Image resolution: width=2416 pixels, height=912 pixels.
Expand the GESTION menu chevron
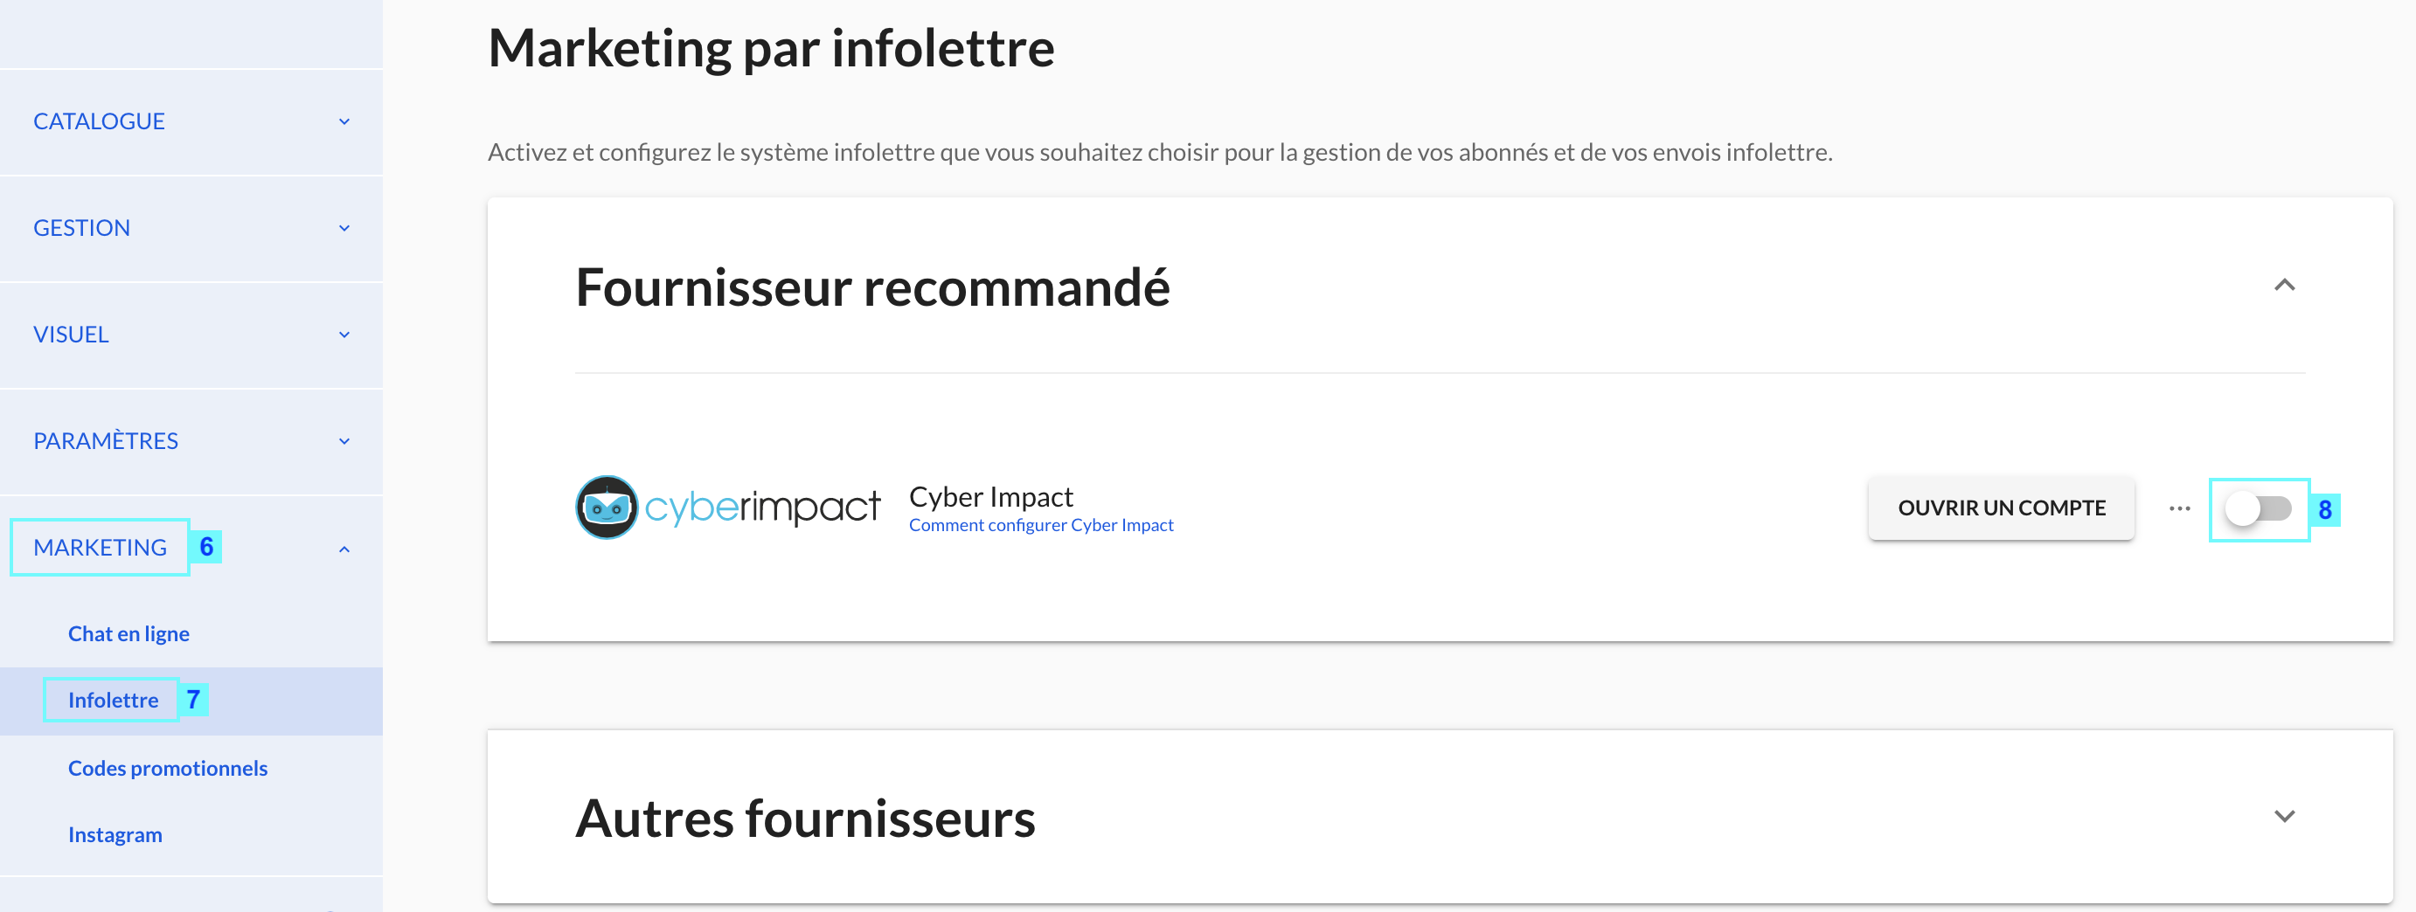344,228
